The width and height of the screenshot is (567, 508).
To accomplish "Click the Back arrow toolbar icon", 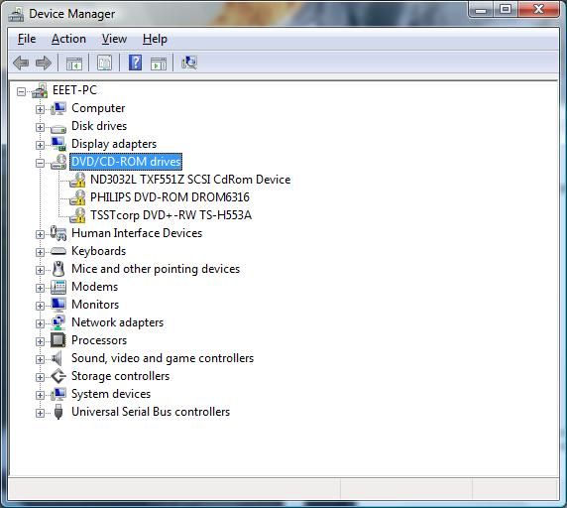I will tap(21, 63).
